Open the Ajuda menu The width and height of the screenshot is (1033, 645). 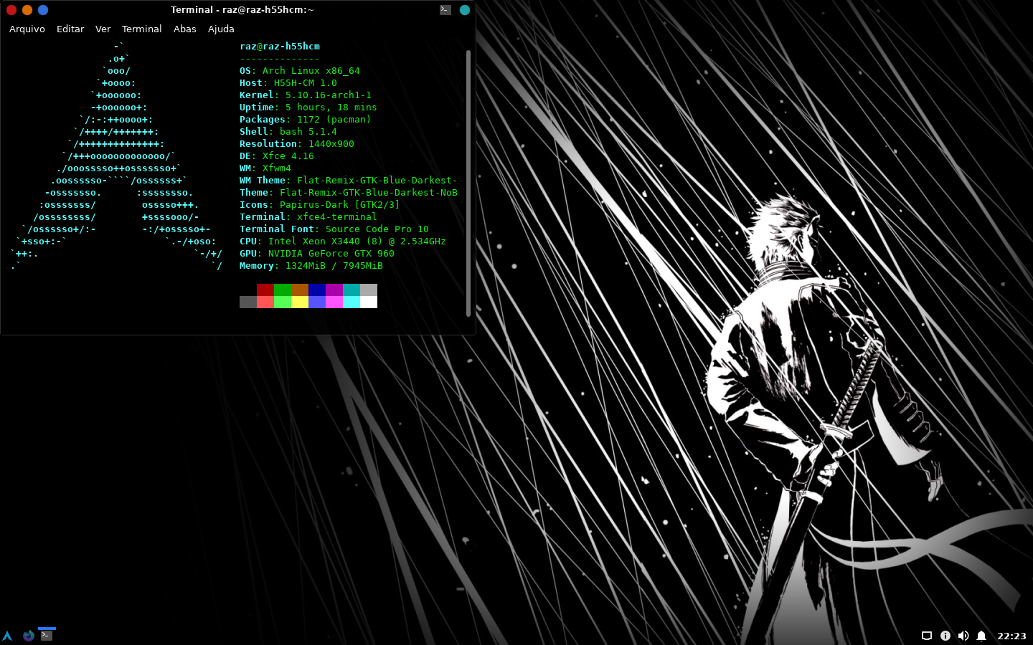tap(221, 29)
